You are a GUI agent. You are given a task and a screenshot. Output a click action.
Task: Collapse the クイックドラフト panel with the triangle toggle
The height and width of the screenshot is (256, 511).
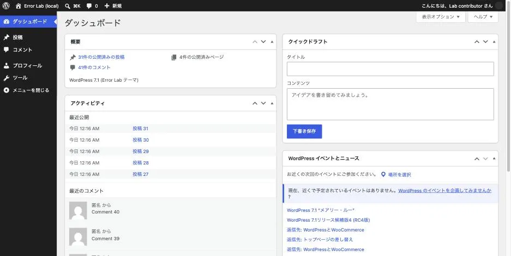point(494,41)
